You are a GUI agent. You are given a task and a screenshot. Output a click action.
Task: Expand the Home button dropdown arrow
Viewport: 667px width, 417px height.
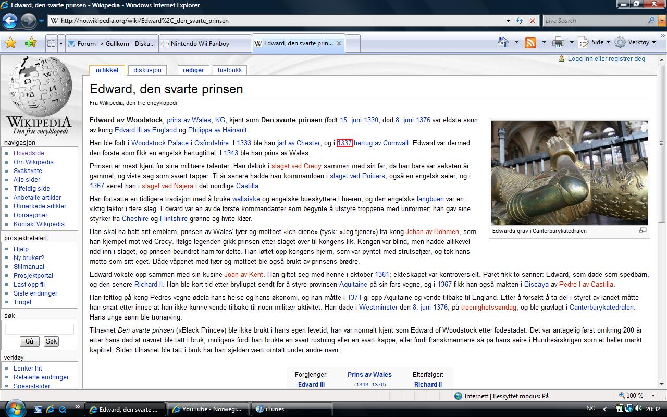(516, 42)
